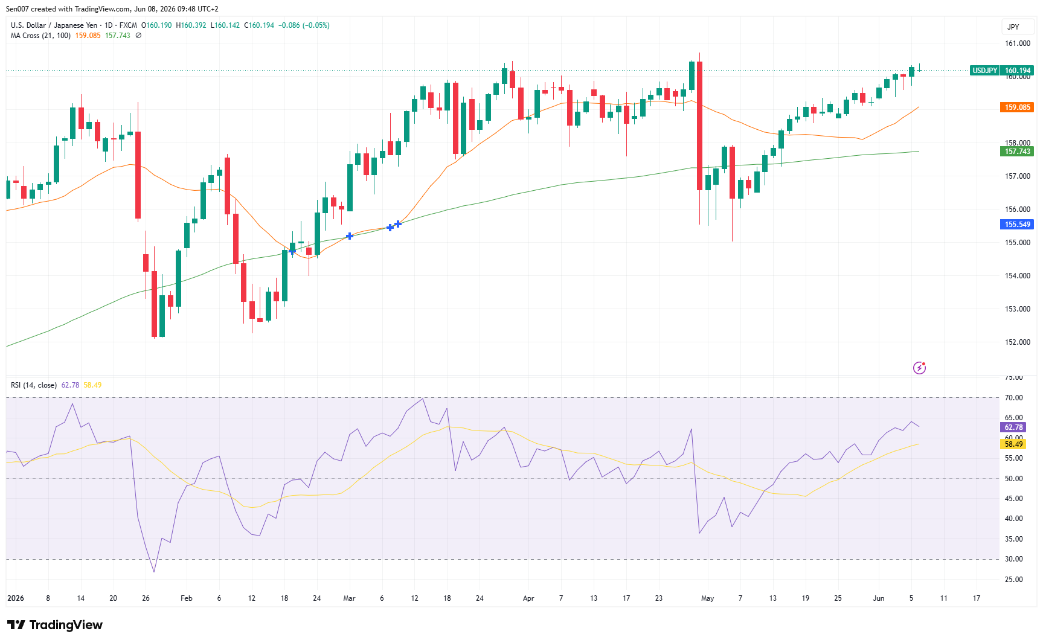The height and width of the screenshot is (643, 1043).
Task: Click the green USDJPY price tag
Action: point(984,71)
